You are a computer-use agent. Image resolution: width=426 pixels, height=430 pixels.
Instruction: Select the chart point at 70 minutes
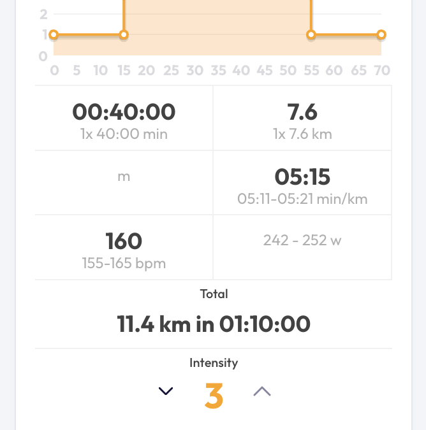click(x=381, y=34)
